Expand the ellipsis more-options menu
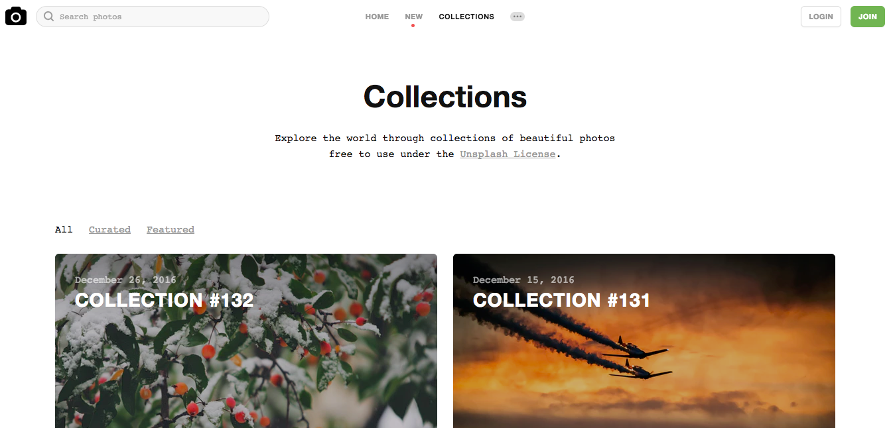Screen dimensions: 893x428 (517, 17)
